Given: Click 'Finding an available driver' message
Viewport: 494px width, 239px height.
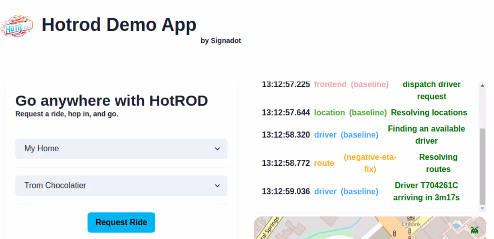Looking at the screenshot, I should click(x=426, y=135).
